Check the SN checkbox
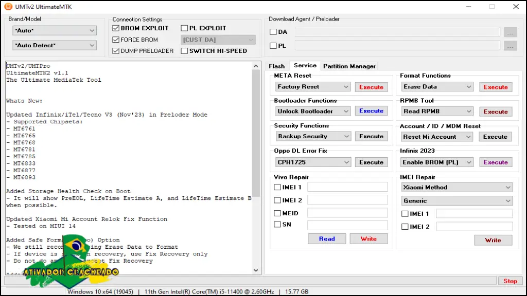This screenshot has height=296, width=527. point(277,225)
